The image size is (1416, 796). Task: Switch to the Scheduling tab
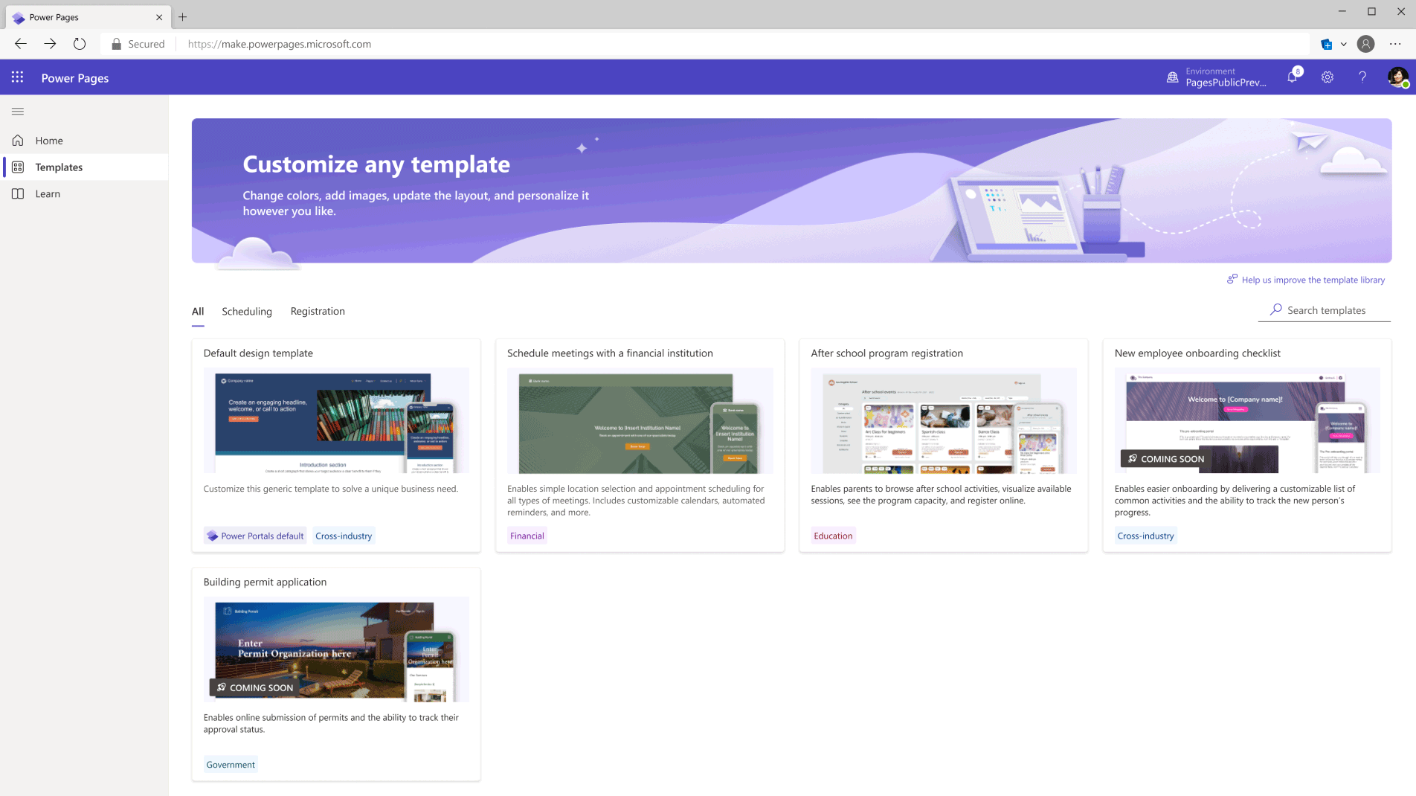(x=247, y=311)
